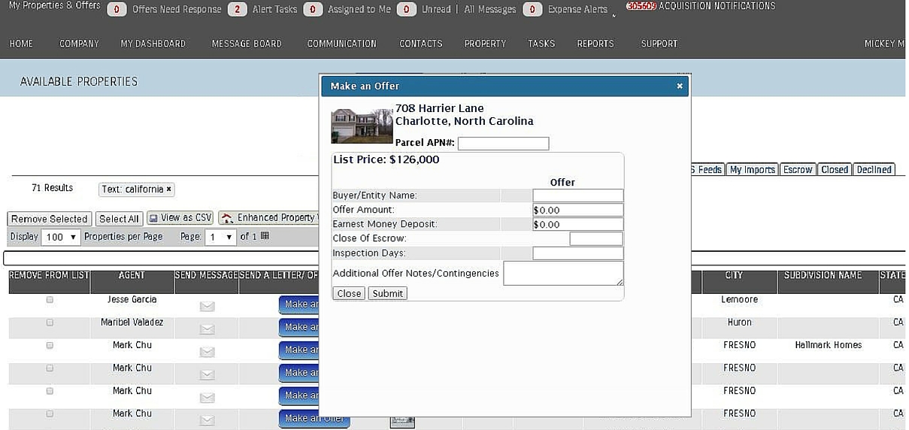Click the Harrier Lane property thumbnail

(362, 126)
